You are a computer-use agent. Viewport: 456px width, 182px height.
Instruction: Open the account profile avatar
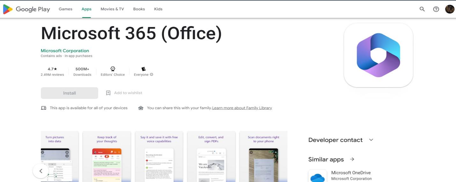tap(450, 9)
